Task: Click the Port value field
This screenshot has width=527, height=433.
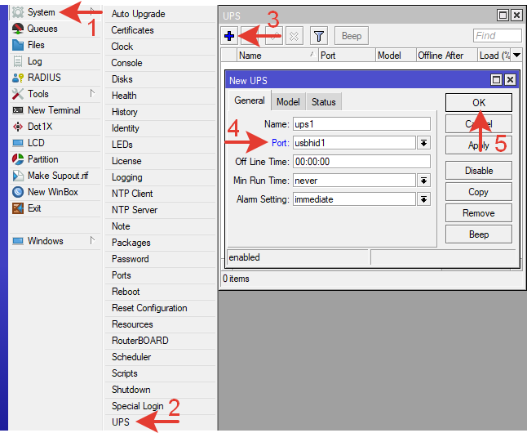Action: [x=355, y=143]
